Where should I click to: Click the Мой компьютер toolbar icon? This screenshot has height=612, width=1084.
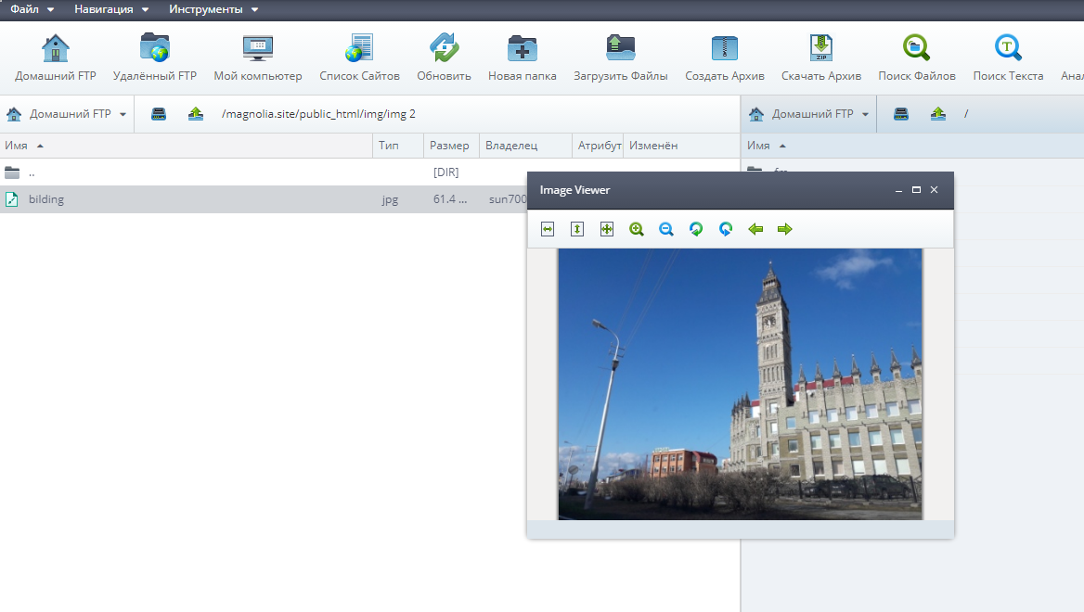pos(258,58)
